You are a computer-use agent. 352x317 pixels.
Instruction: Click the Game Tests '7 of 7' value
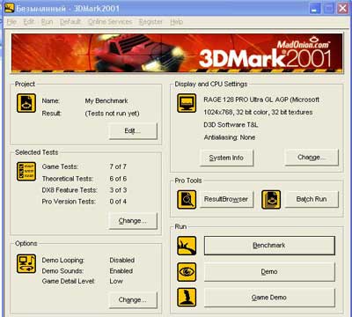tap(118, 166)
